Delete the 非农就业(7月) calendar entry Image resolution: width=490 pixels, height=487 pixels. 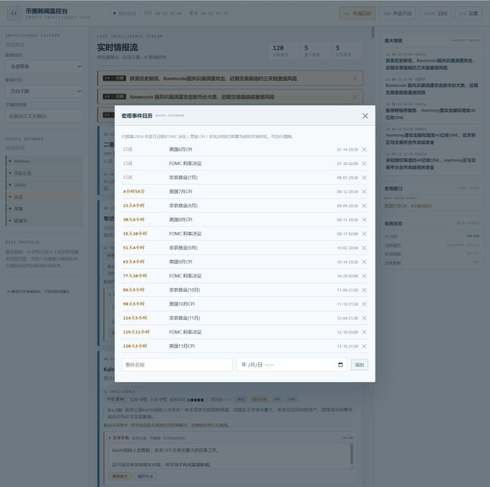[x=365, y=178]
